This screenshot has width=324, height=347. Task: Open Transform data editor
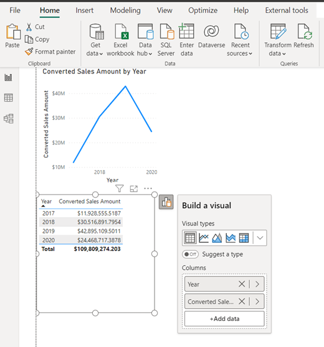pos(278,40)
